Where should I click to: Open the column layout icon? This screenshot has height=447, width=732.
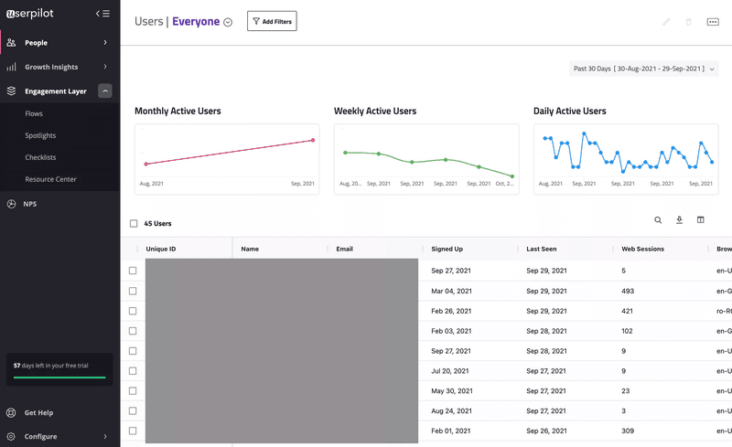pos(701,220)
